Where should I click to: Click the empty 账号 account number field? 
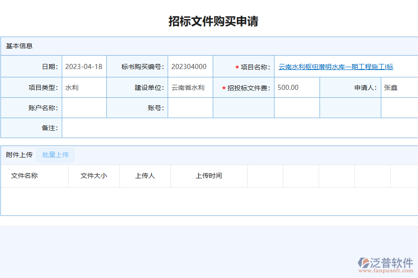pos(190,107)
